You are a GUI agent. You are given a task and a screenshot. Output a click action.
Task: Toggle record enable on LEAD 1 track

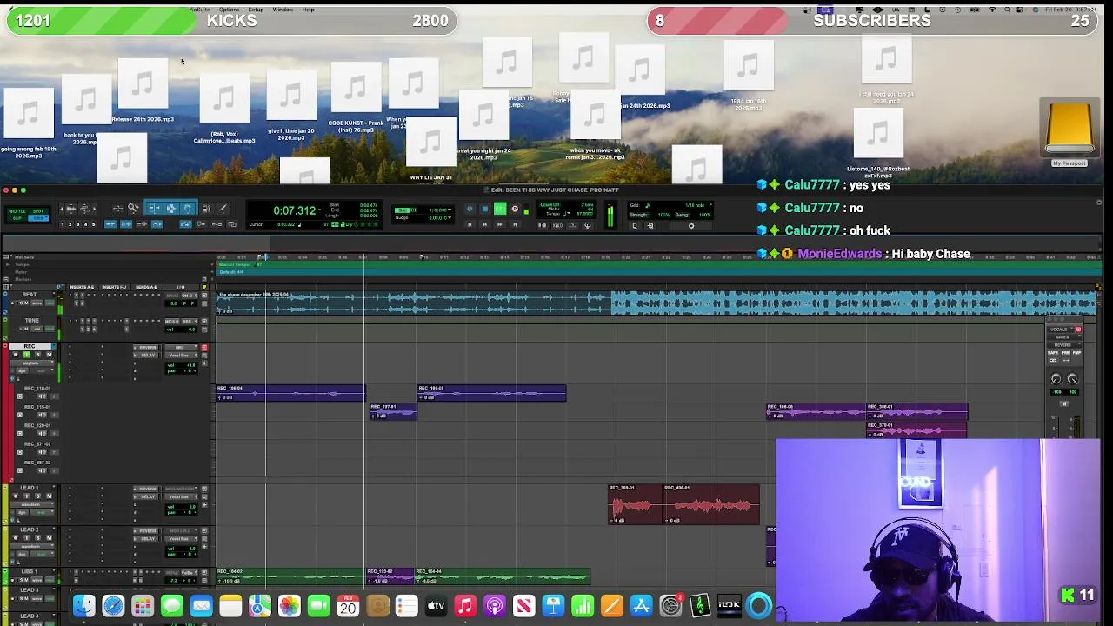(16, 496)
